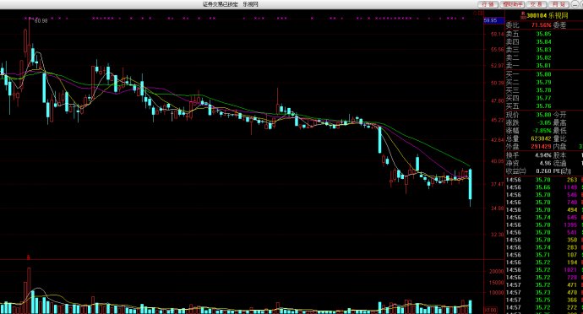Select the 买五 35.76 bid row
The image size is (583, 314).
coord(543,106)
